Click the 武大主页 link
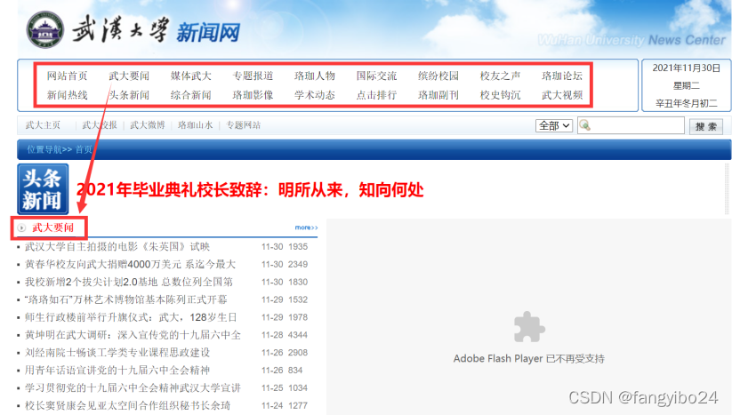The width and height of the screenshot is (732, 415). click(x=43, y=125)
